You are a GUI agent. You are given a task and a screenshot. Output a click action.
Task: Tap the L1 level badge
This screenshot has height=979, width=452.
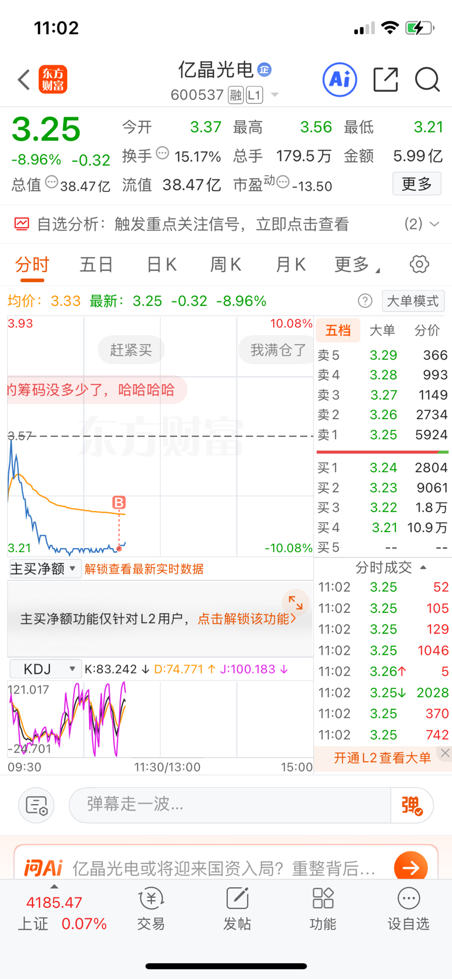tap(254, 95)
